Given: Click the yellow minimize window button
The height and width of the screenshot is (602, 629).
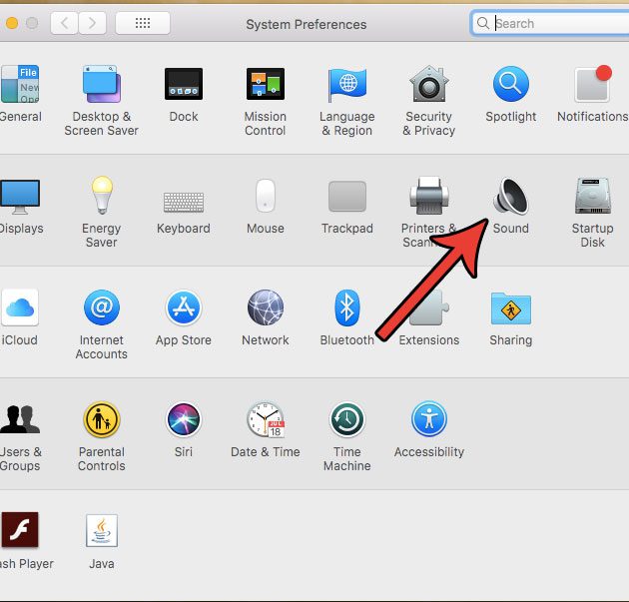Looking at the screenshot, I should coord(12,23).
